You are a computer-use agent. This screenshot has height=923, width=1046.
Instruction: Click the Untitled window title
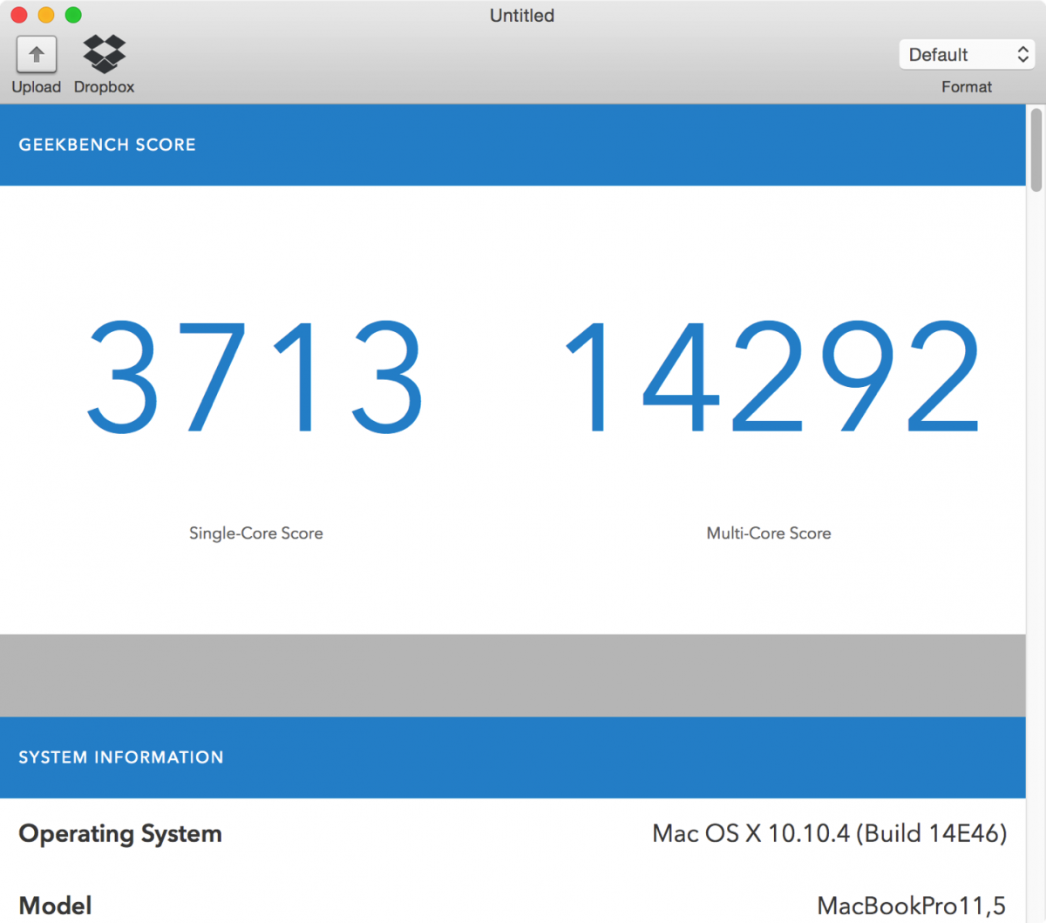pos(521,15)
